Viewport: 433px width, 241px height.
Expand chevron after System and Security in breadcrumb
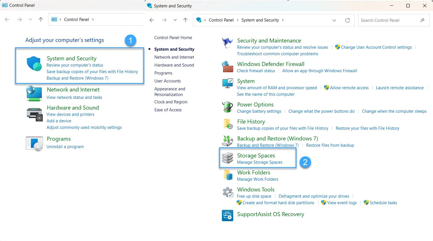(283, 20)
